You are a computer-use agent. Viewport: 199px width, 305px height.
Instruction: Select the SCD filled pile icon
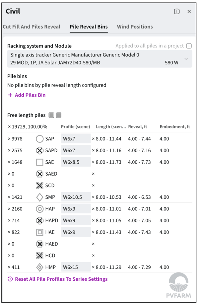40,185
